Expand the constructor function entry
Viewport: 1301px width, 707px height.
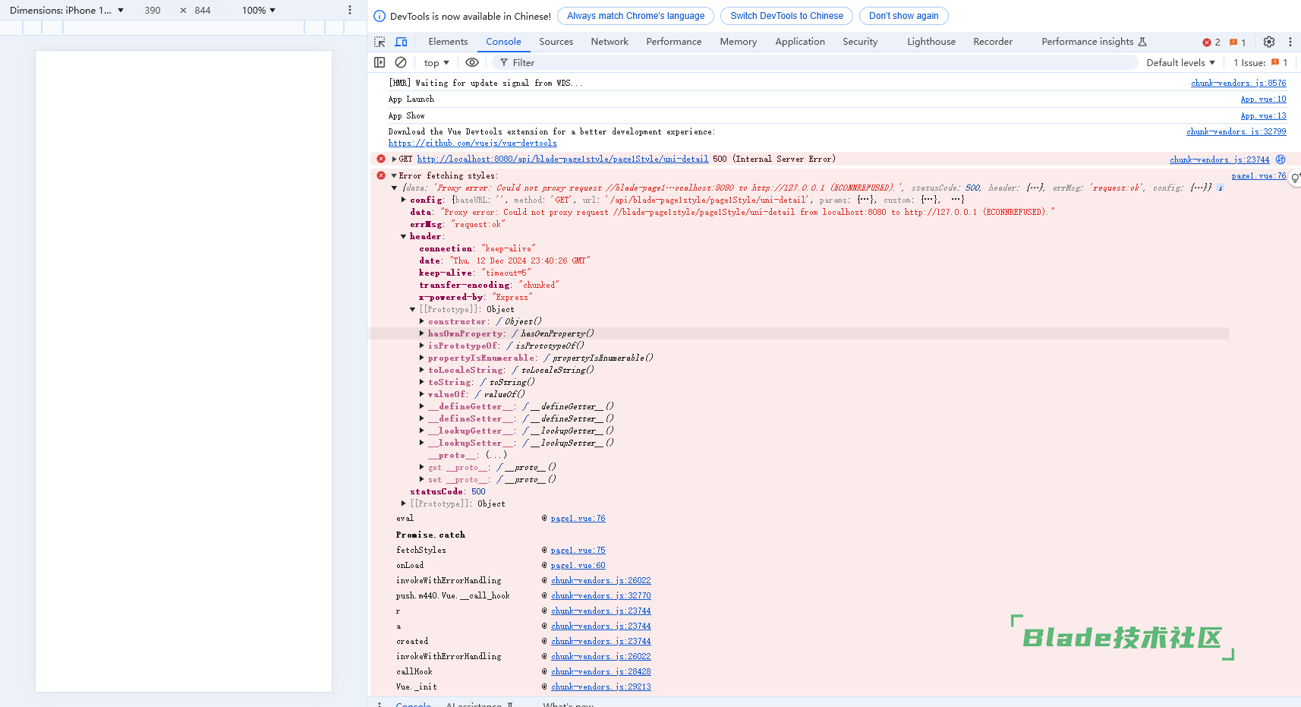click(422, 321)
